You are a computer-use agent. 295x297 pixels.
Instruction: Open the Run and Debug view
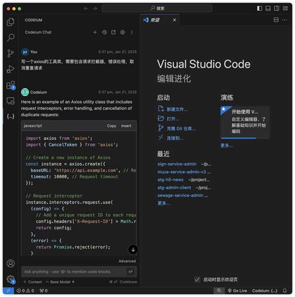point(11,69)
